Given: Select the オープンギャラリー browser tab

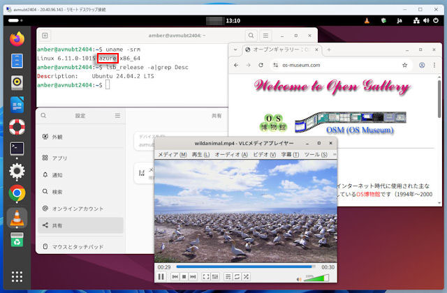Looking at the screenshot, I should pyautogui.click(x=281, y=50).
